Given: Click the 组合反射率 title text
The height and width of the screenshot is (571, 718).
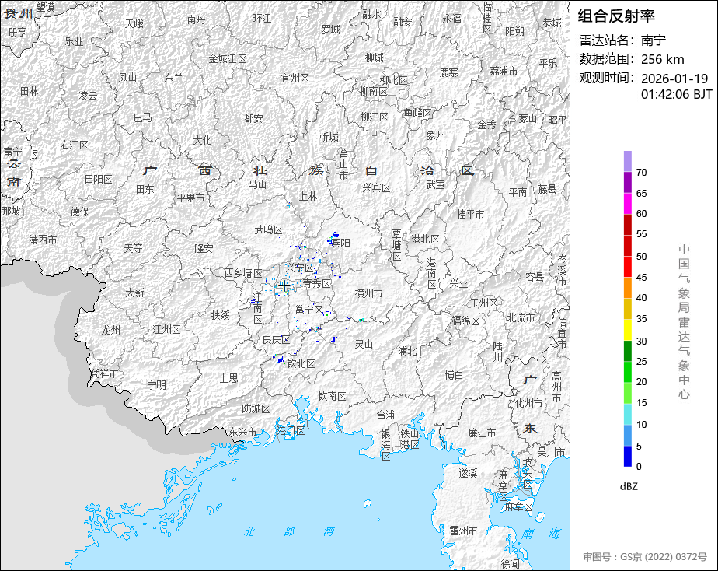Looking at the screenshot, I should tap(616, 16).
